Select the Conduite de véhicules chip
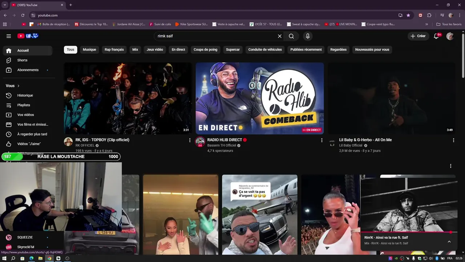Screen dimensions: 465x262 point(265,49)
